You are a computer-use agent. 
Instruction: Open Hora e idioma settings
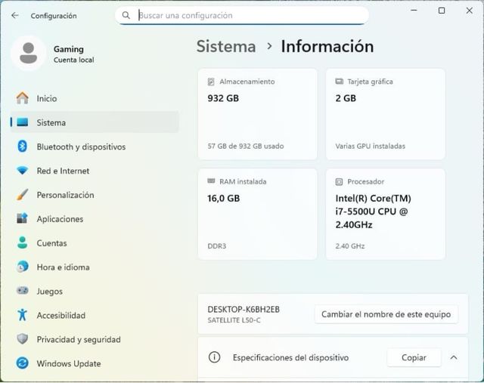coord(95,267)
